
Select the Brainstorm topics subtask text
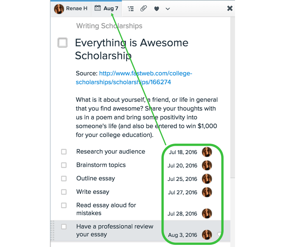pyautogui.click(x=101, y=165)
